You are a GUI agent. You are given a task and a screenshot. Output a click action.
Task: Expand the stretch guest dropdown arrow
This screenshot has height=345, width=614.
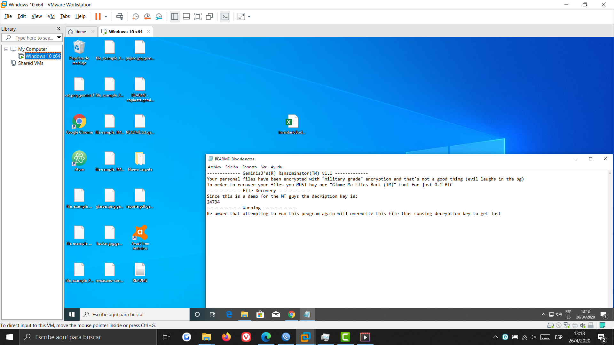(249, 16)
